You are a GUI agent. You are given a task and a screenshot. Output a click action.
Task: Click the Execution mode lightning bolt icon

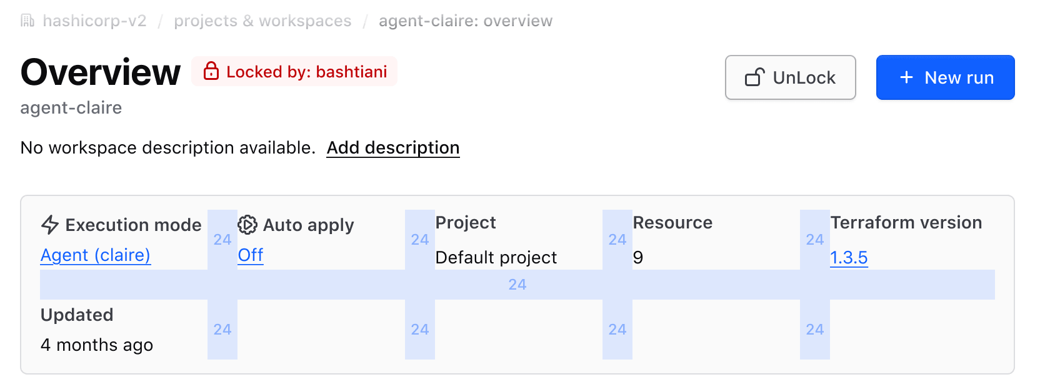(x=50, y=225)
